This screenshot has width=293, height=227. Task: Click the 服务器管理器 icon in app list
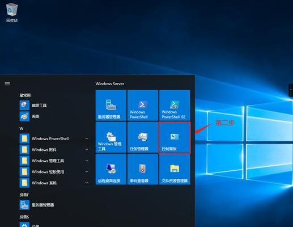[x=24, y=205]
